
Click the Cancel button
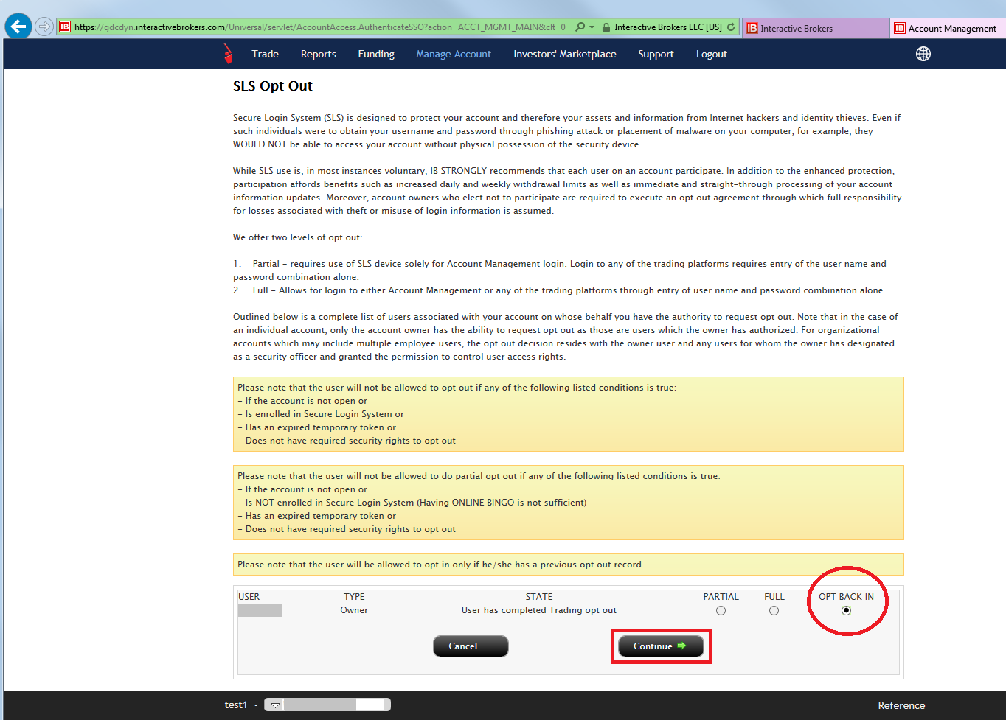[471, 646]
